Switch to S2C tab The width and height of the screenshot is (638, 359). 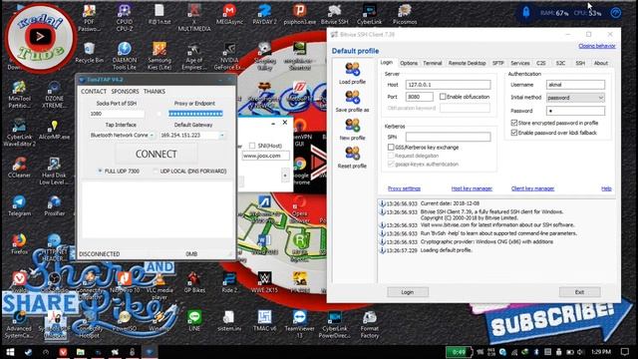pyautogui.click(x=560, y=63)
